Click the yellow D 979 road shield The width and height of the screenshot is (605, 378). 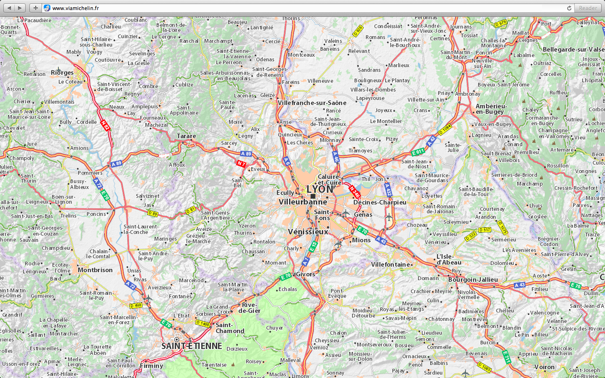tap(500, 24)
